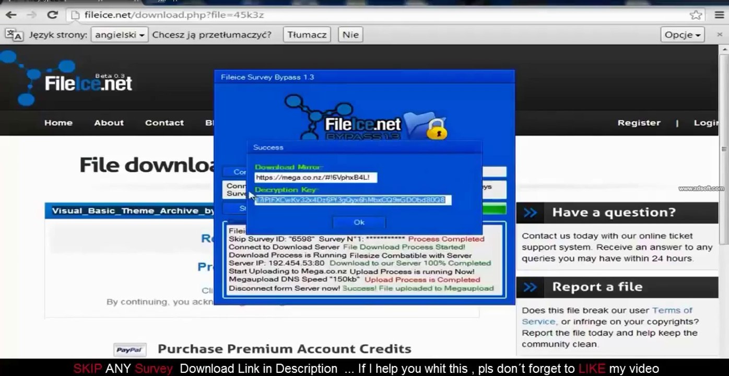The width and height of the screenshot is (729, 376).
Task: Open Chrome menu hamburger icon
Action: tap(719, 15)
